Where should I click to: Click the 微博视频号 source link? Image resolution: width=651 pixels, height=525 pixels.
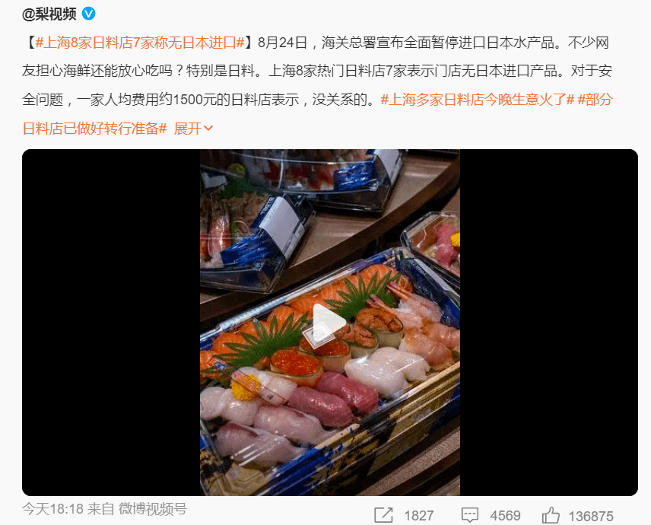[153, 508]
